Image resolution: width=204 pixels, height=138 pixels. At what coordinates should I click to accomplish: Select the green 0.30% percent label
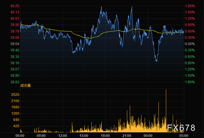(x=190, y=50)
